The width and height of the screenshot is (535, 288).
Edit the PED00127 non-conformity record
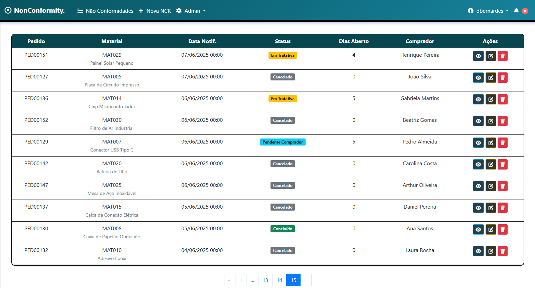(491, 78)
